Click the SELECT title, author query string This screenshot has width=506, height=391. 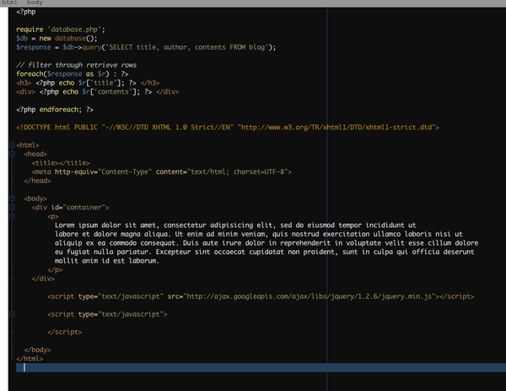[x=186, y=47]
